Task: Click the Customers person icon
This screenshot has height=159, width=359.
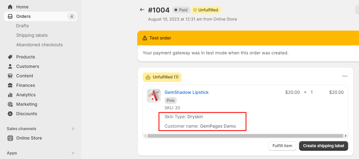Action: [x=10, y=66]
